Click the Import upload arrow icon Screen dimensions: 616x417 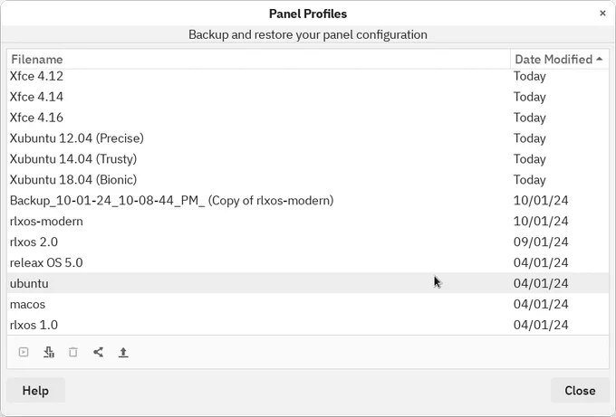(123, 352)
